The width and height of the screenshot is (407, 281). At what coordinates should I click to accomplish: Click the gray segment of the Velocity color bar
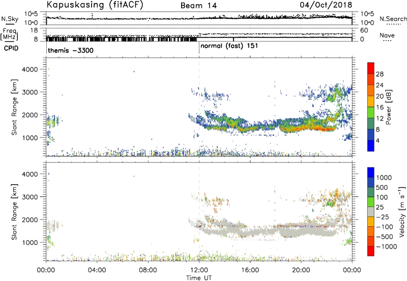371,212
